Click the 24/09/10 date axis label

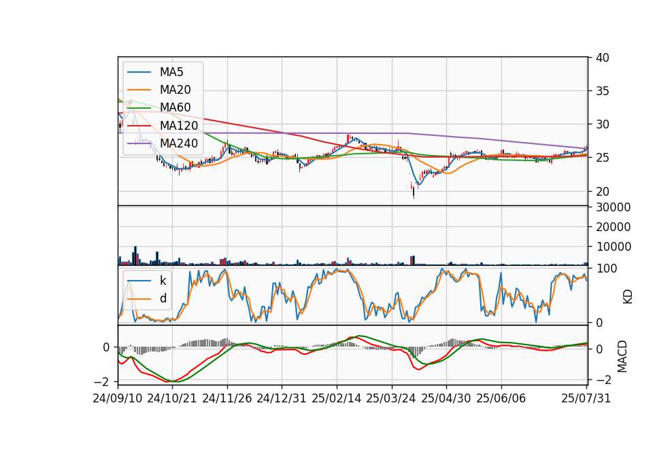coord(118,398)
